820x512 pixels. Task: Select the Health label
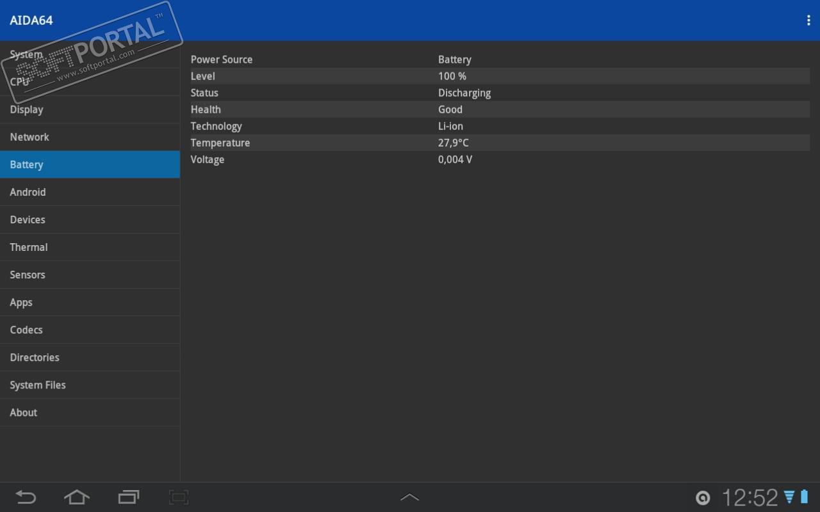point(206,109)
